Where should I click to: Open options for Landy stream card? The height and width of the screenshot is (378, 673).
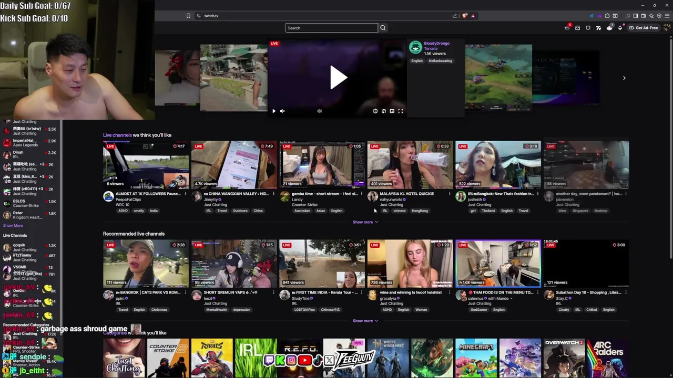(x=361, y=194)
